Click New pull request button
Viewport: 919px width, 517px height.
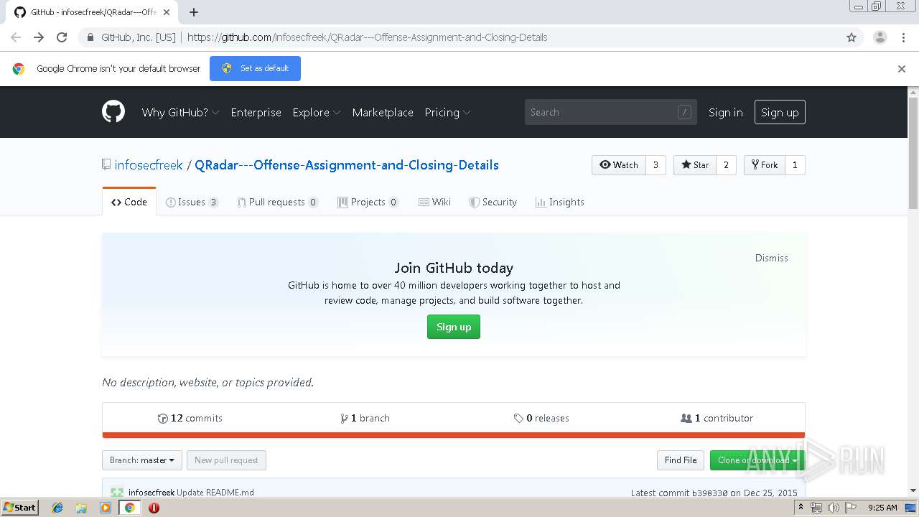click(x=226, y=460)
